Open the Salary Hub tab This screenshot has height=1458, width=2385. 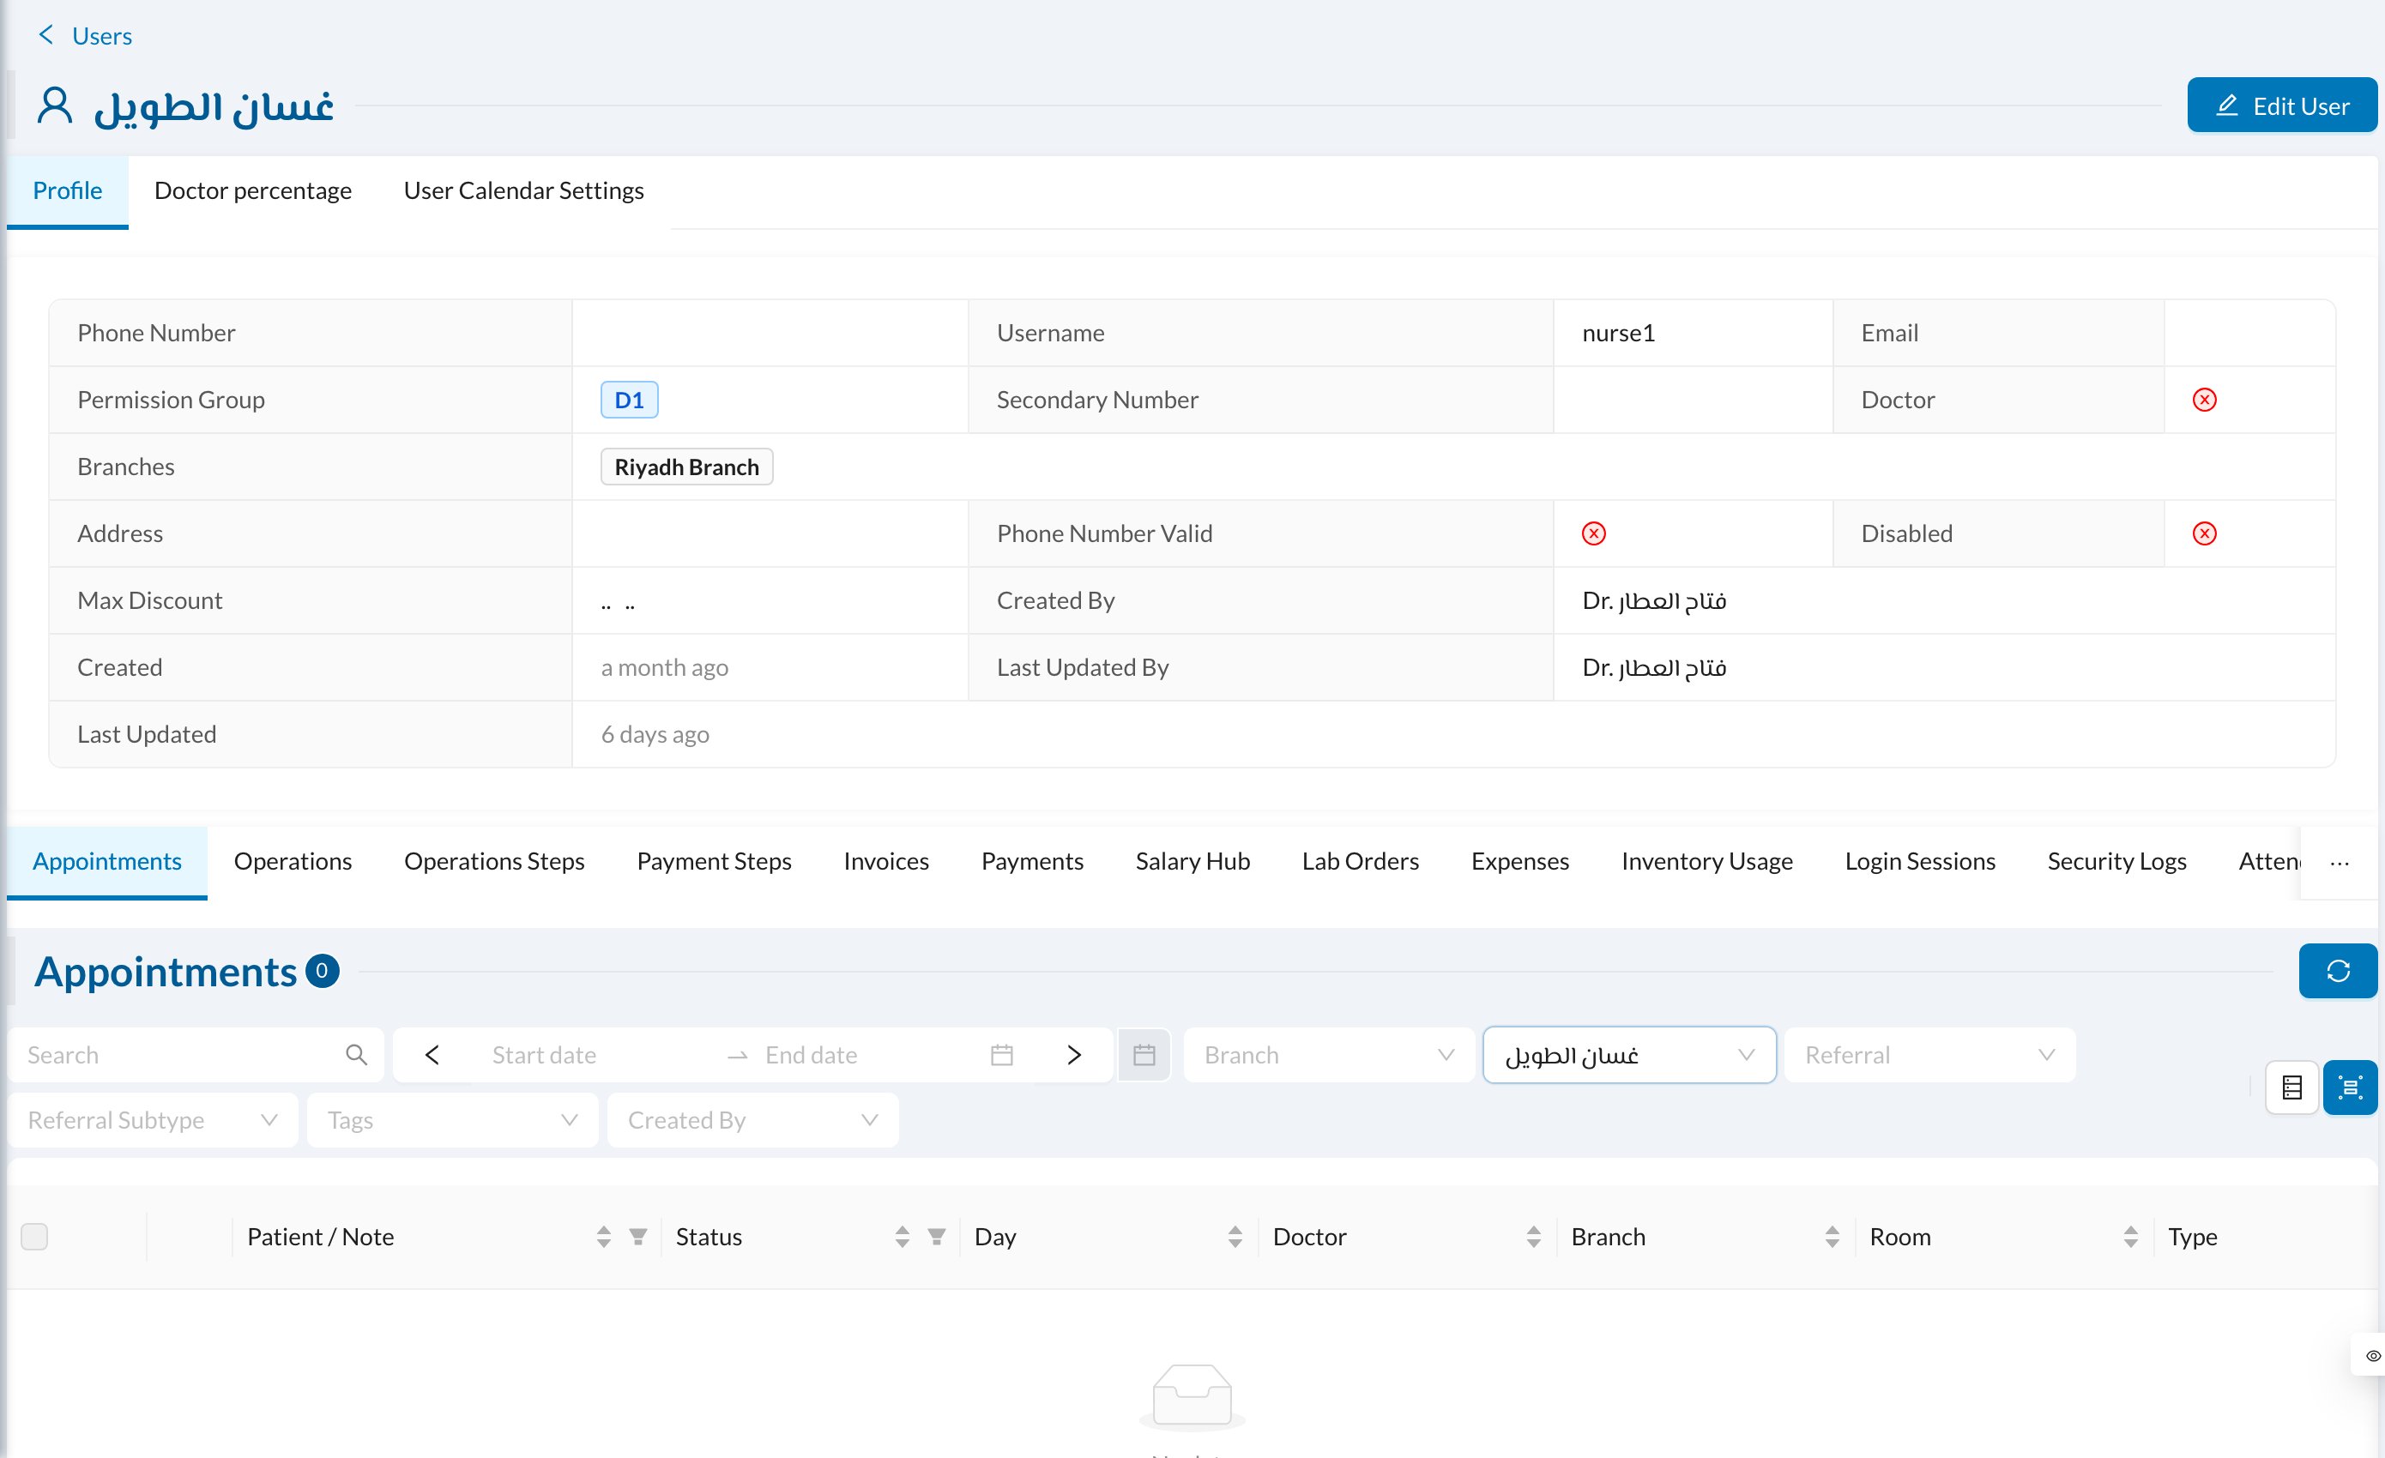pyautogui.click(x=1192, y=861)
